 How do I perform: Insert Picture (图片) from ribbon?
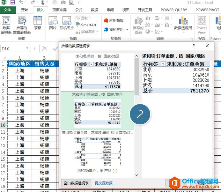(x=53, y=23)
